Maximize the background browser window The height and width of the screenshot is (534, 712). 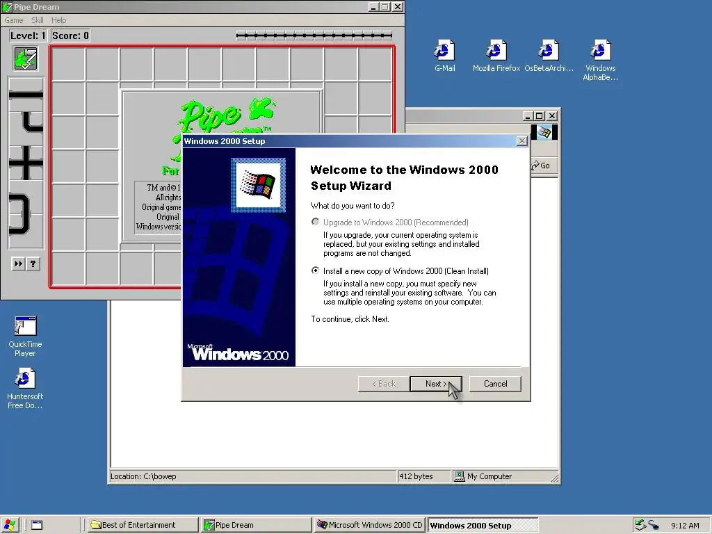[x=539, y=116]
